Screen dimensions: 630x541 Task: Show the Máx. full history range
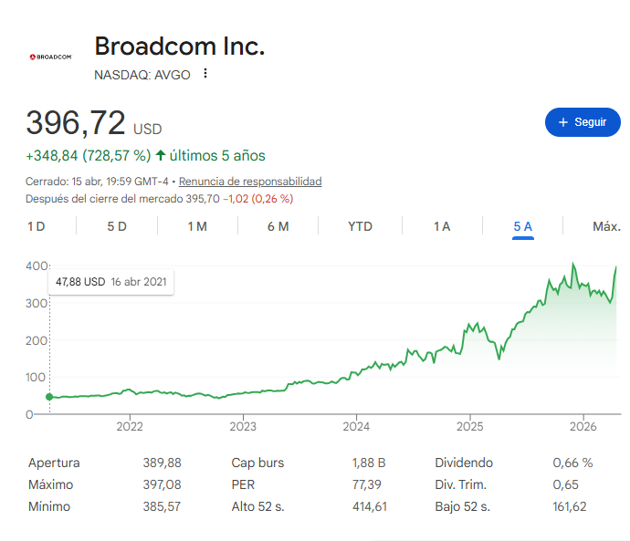pos(606,226)
